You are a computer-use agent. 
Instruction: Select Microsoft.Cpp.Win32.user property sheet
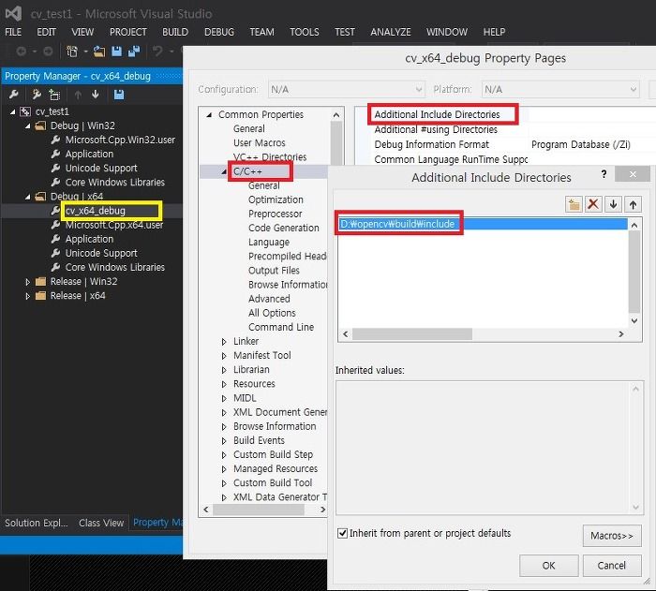click(120, 140)
